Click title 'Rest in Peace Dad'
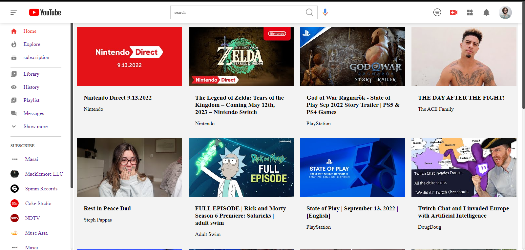Image resolution: width=525 pixels, height=250 pixels. click(x=107, y=208)
